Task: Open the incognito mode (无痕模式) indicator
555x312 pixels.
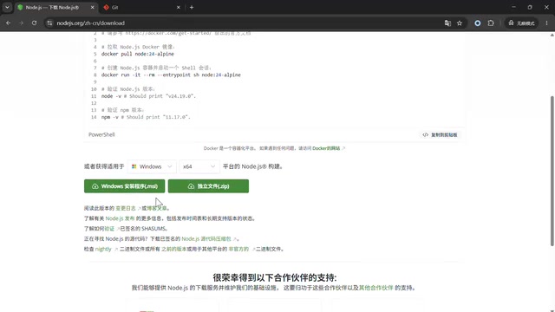Action: tap(521, 23)
